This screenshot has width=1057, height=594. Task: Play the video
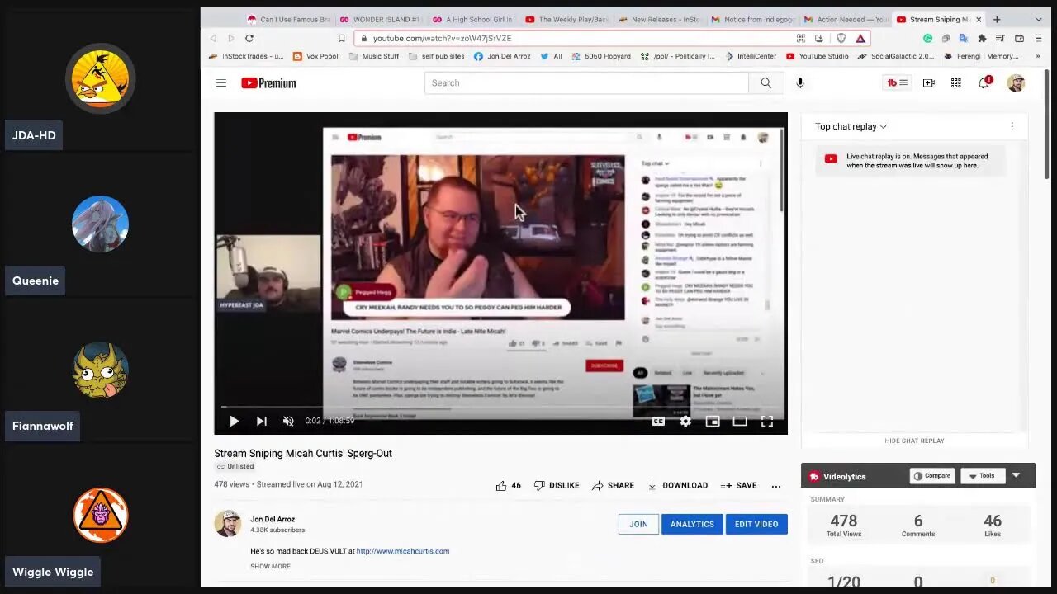tap(234, 422)
